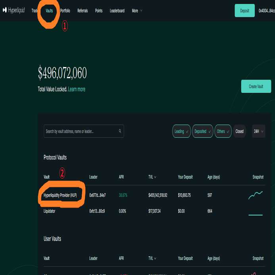
Task: Open the Leaderboard page
Action: click(x=117, y=11)
